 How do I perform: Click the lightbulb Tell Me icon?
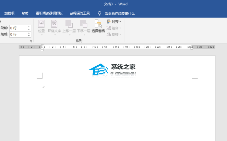100,13
